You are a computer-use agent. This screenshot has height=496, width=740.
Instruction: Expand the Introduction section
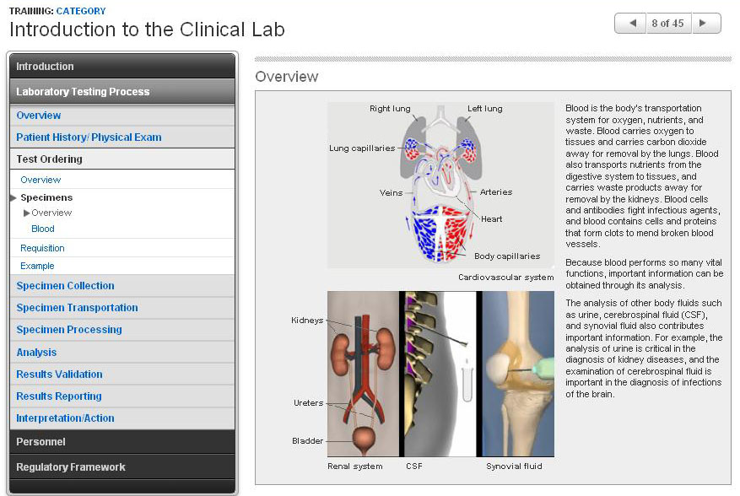[x=46, y=67]
